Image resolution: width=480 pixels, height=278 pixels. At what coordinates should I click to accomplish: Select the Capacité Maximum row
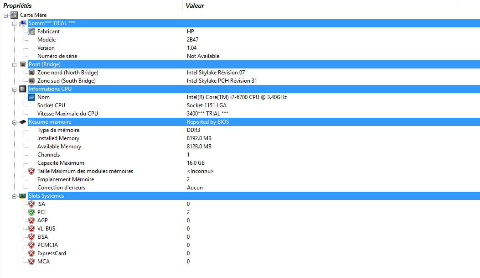point(61,163)
